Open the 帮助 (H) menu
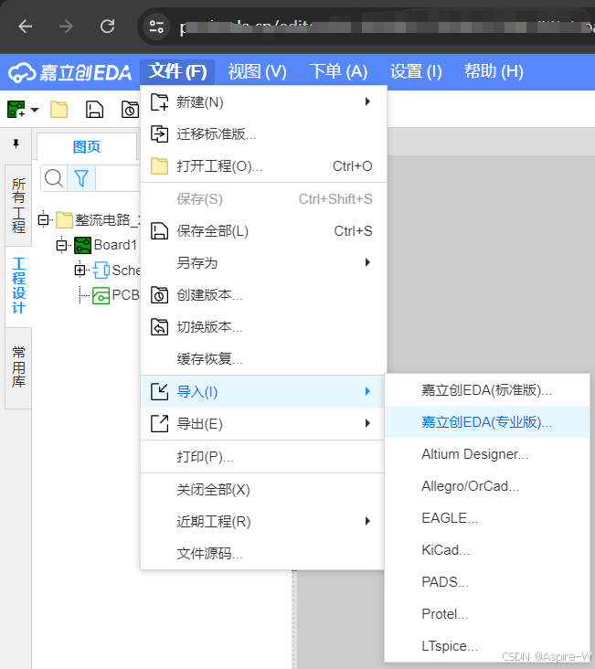 (494, 71)
